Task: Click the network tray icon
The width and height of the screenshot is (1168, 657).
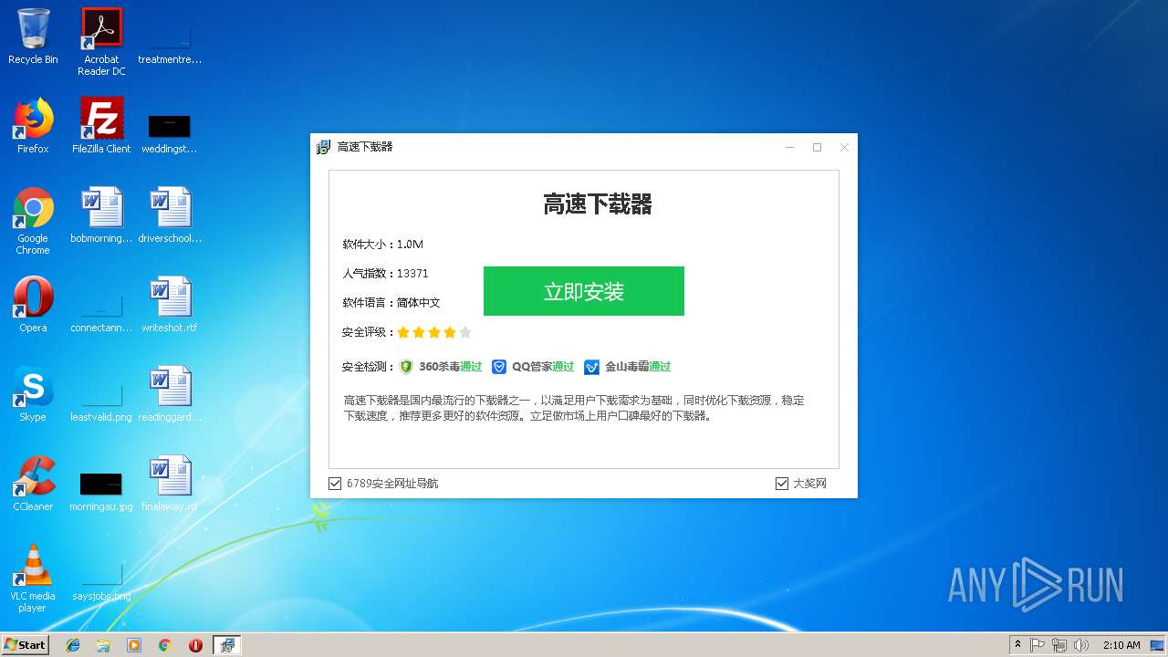Action: 1059,645
